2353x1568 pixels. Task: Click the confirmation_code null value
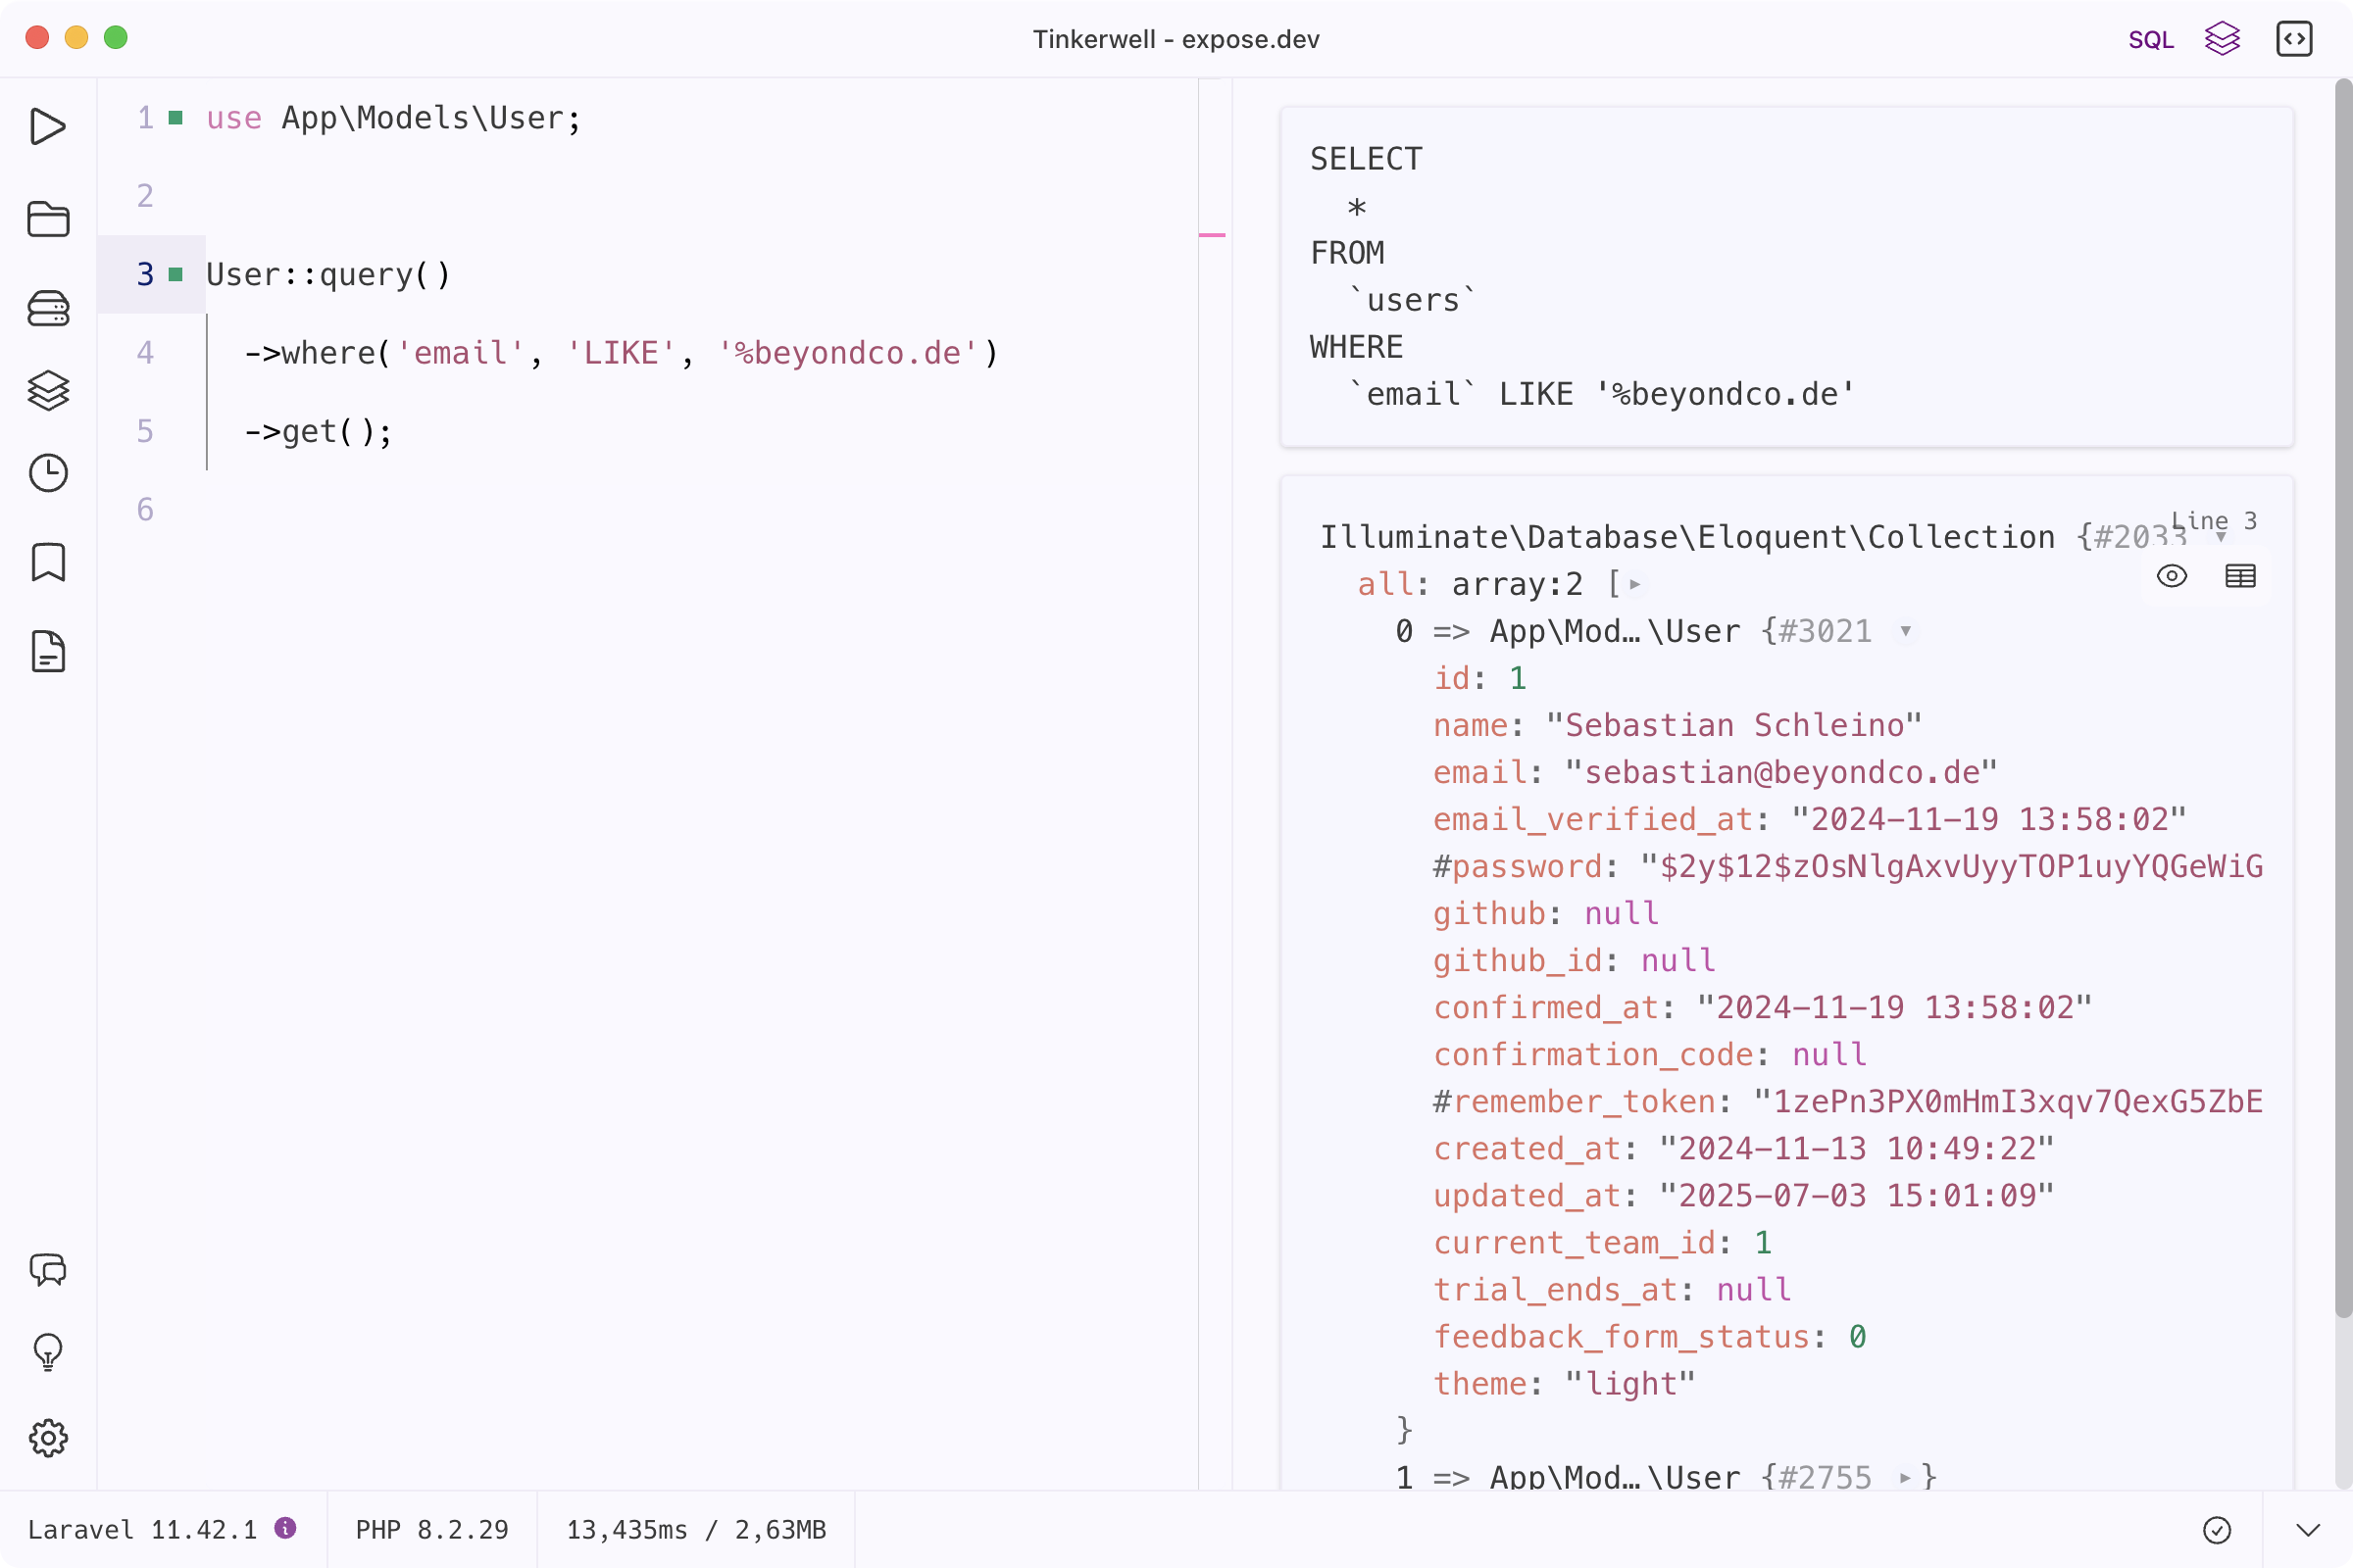(x=1828, y=1054)
